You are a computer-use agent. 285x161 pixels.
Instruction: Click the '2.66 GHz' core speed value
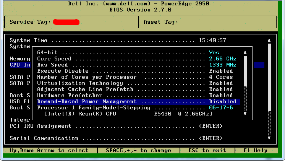pyautogui.click(x=223, y=59)
